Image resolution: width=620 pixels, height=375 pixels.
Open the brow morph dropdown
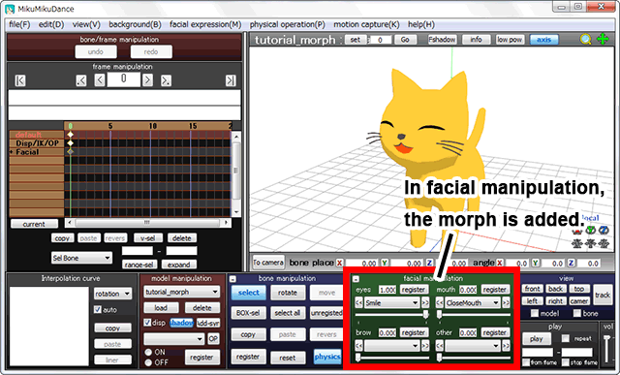391,346
